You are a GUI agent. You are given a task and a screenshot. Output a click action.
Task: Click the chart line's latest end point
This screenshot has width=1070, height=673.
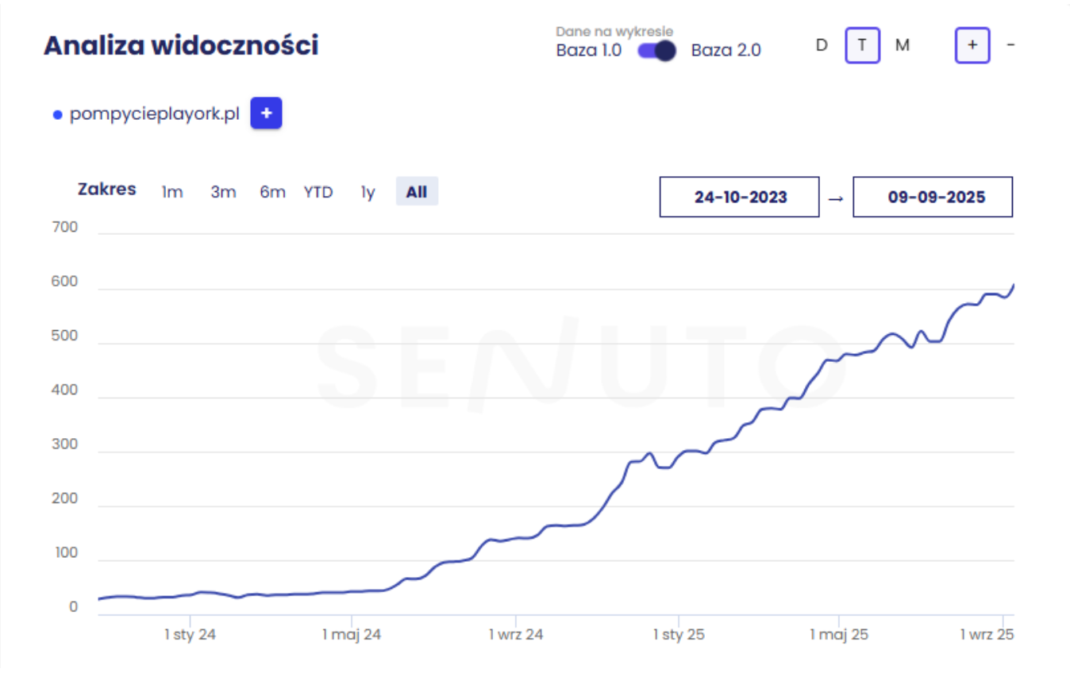coord(1014,285)
